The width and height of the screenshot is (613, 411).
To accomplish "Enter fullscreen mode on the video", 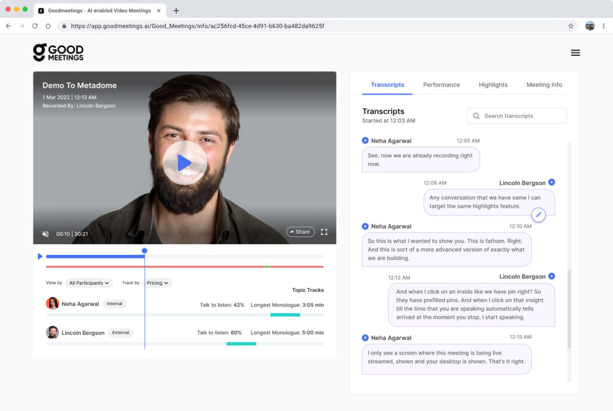I will tap(324, 232).
